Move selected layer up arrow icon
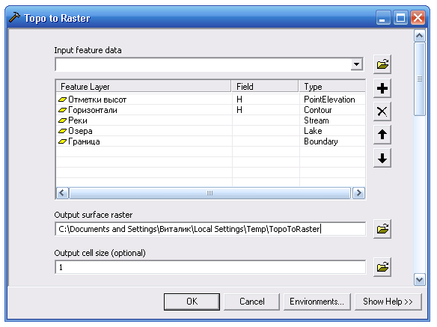 (382, 135)
